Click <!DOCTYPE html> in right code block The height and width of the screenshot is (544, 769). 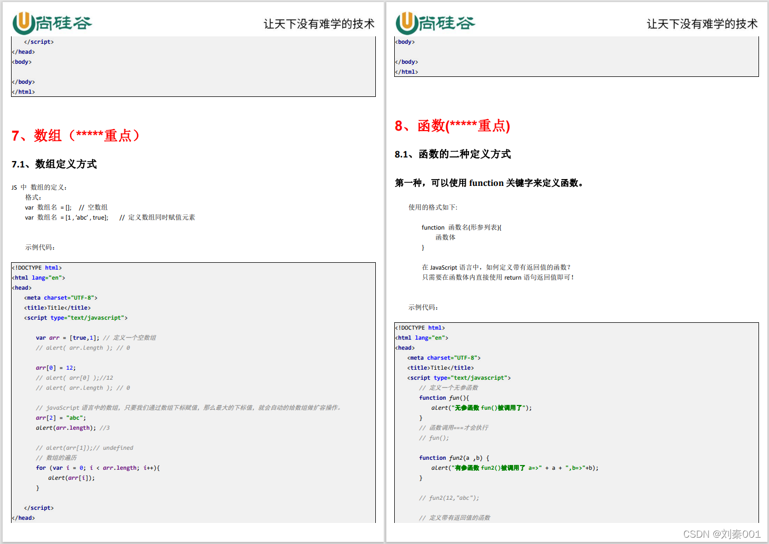pyautogui.click(x=420, y=328)
